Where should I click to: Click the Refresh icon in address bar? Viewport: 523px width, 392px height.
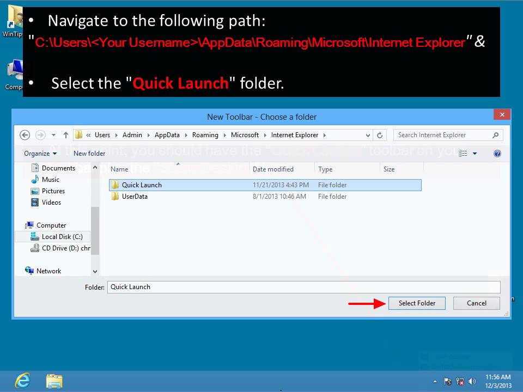379,134
